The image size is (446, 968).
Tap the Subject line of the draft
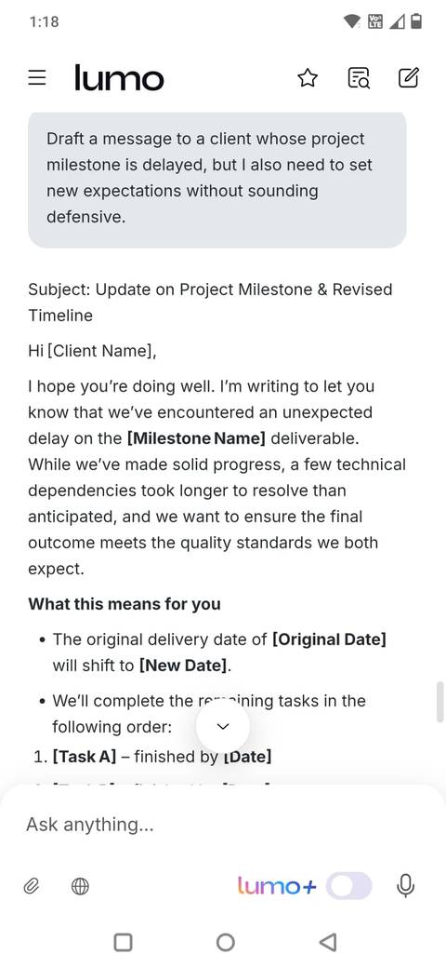click(x=210, y=302)
